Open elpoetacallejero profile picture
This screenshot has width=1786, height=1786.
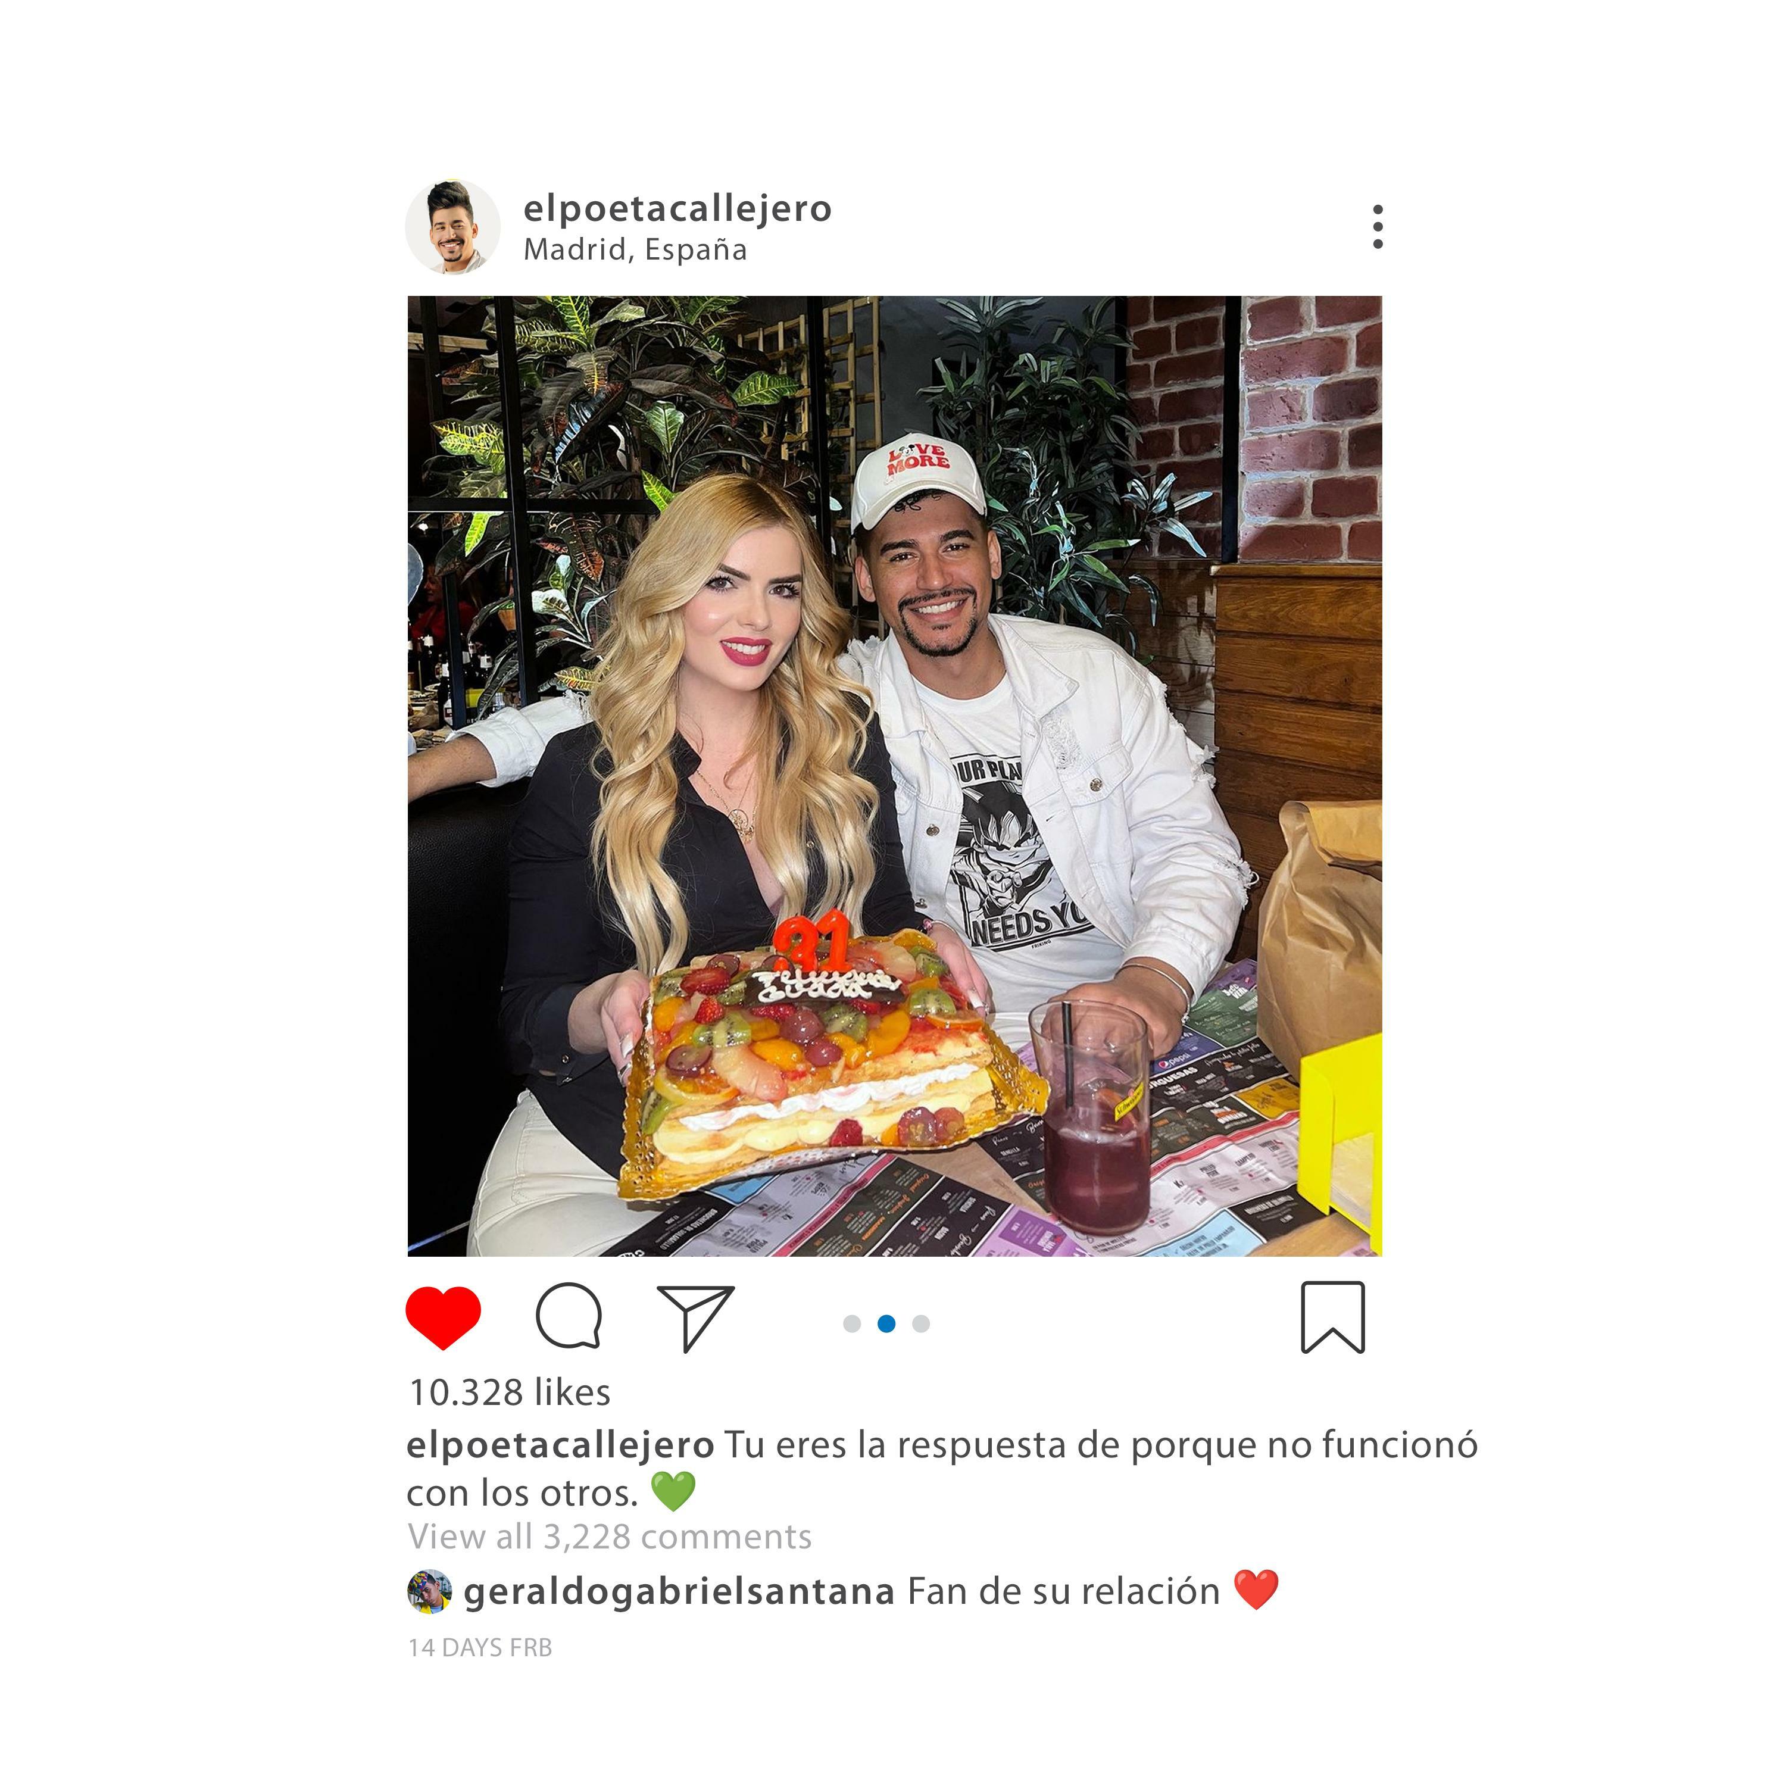[x=453, y=227]
